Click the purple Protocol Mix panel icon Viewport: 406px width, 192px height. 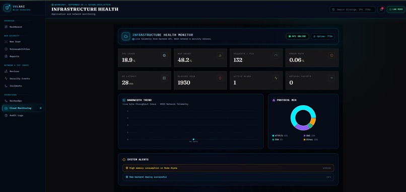tap(274, 100)
